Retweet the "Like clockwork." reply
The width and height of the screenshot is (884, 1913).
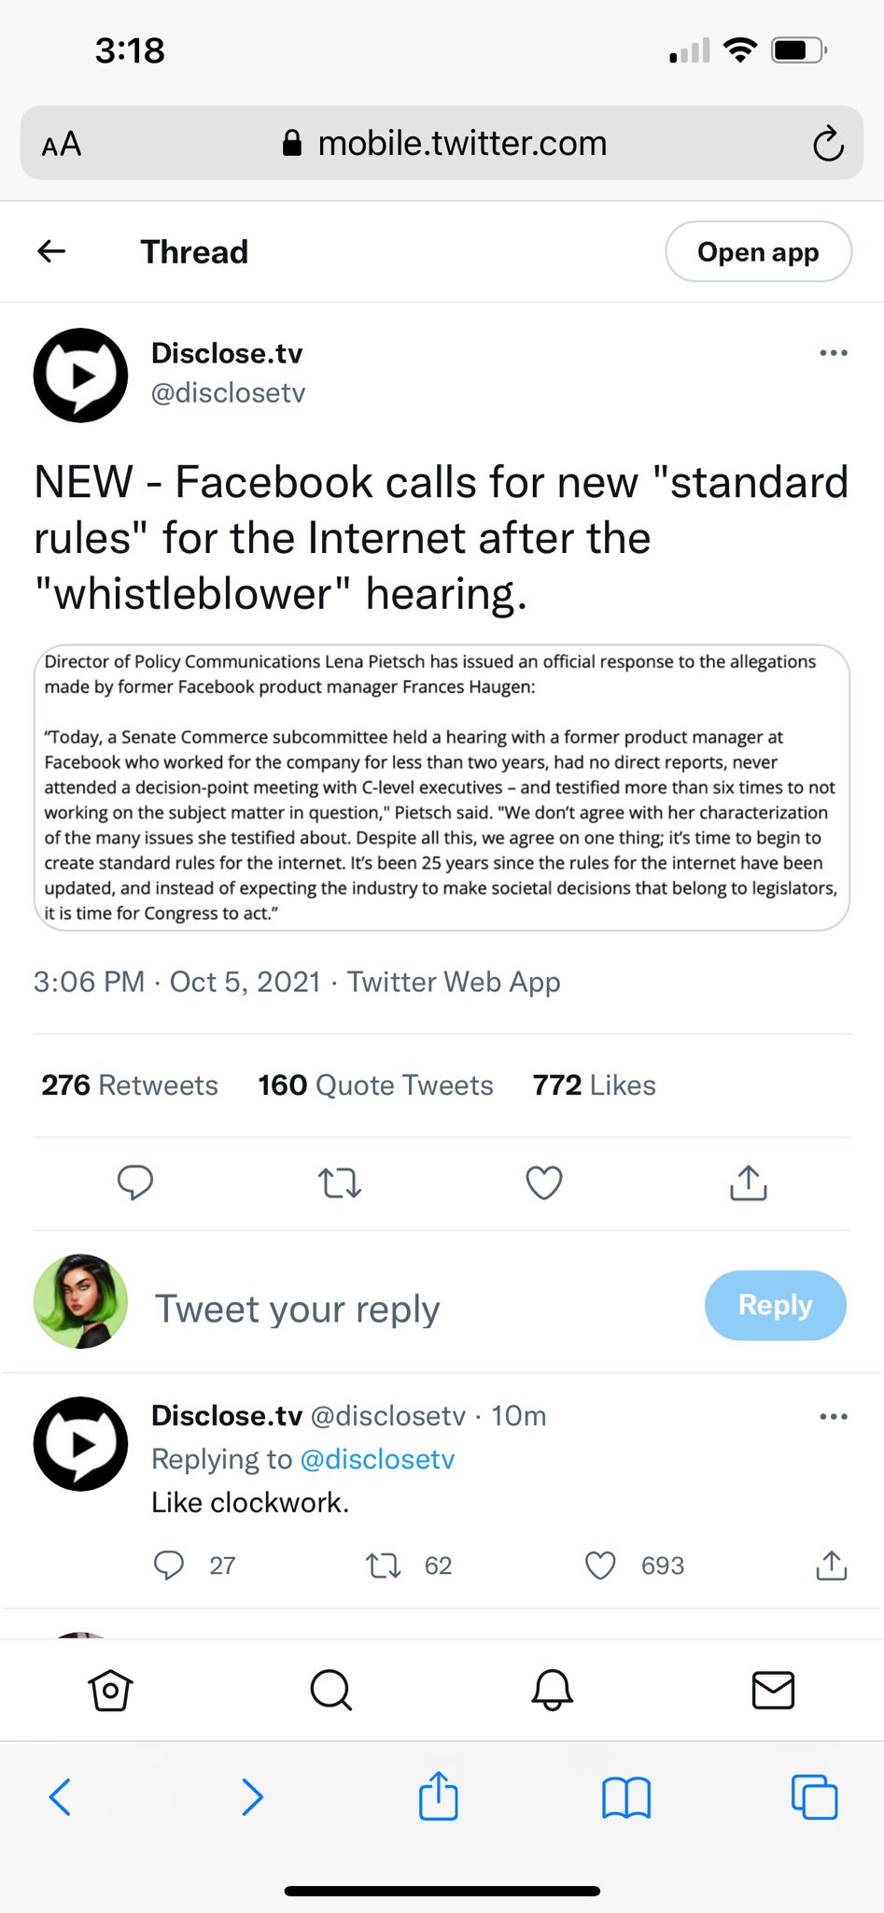click(x=383, y=1566)
